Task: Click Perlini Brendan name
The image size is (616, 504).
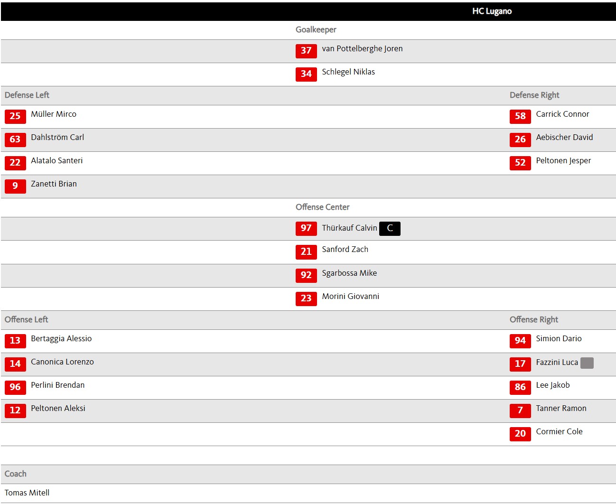Action: click(58, 385)
